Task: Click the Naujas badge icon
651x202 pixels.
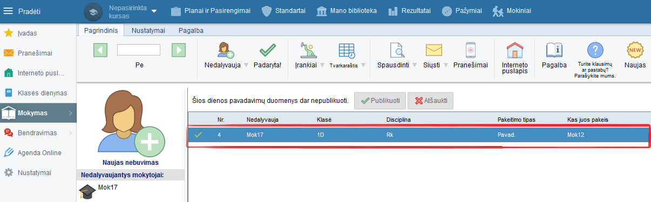Action: pyautogui.click(x=635, y=51)
